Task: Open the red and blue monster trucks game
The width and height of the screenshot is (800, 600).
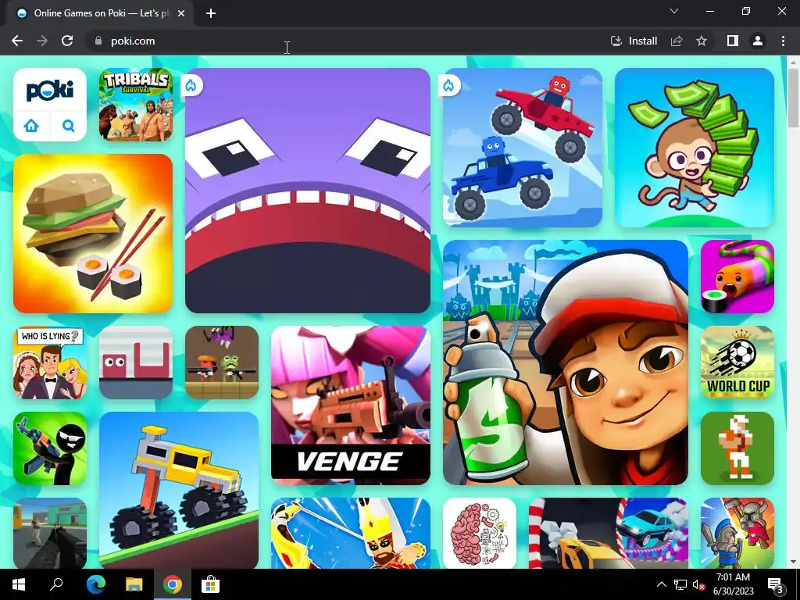Action: click(523, 148)
